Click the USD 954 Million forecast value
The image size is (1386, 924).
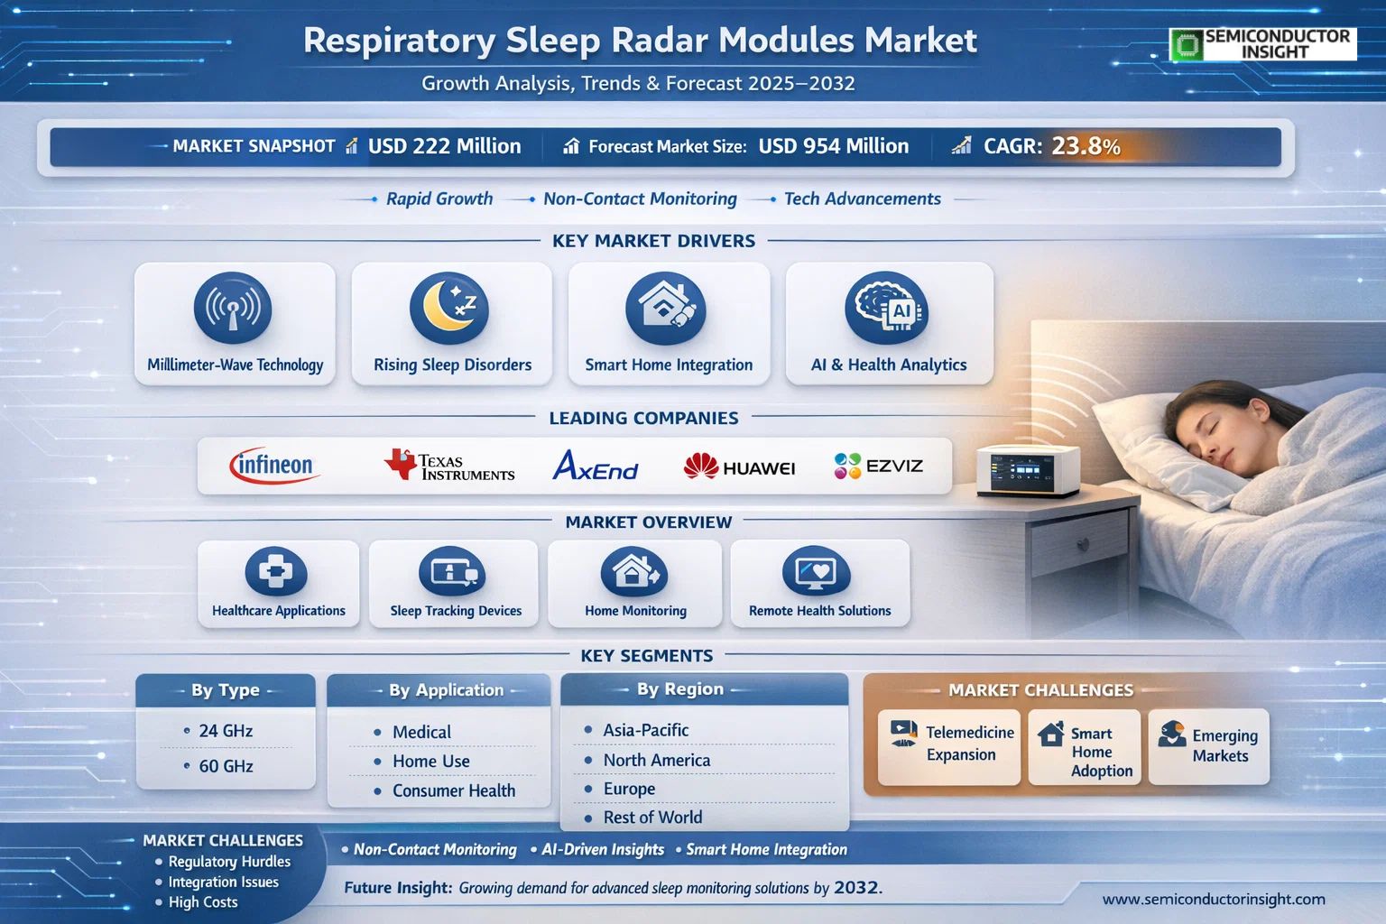[834, 146]
